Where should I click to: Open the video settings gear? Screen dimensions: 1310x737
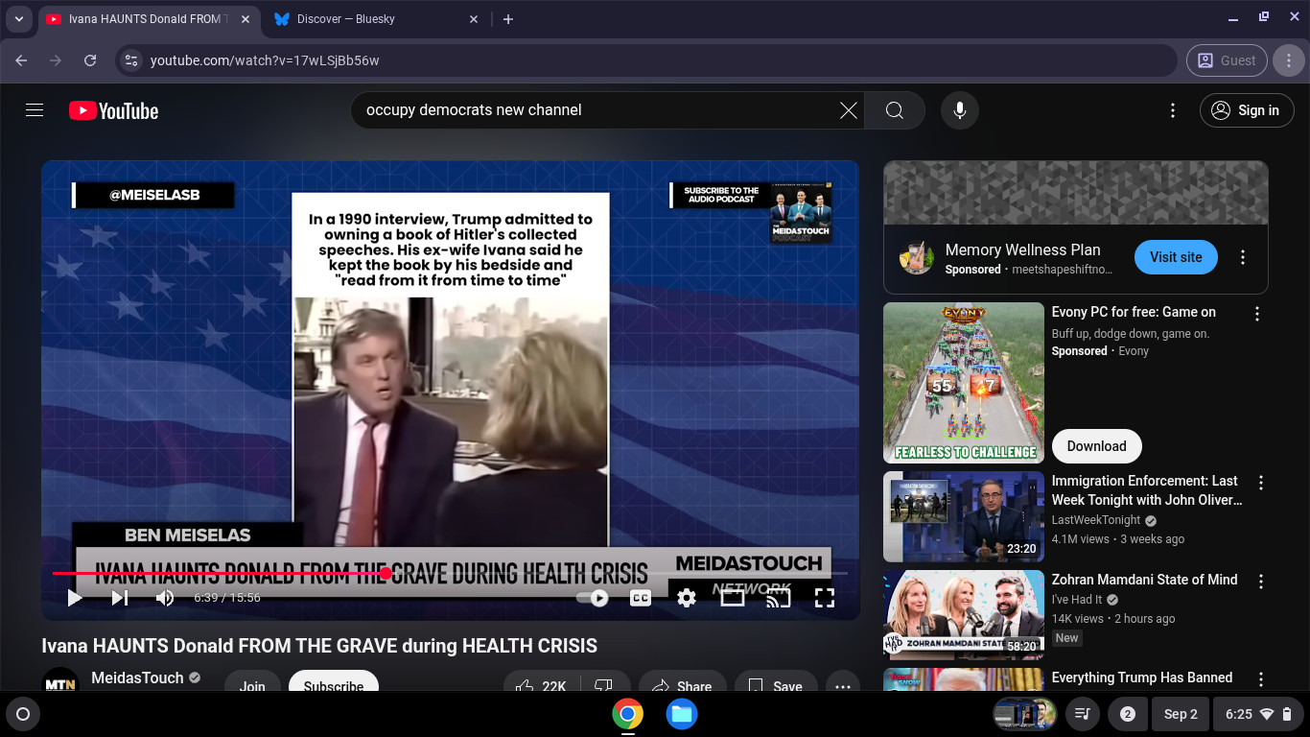point(686,598)
